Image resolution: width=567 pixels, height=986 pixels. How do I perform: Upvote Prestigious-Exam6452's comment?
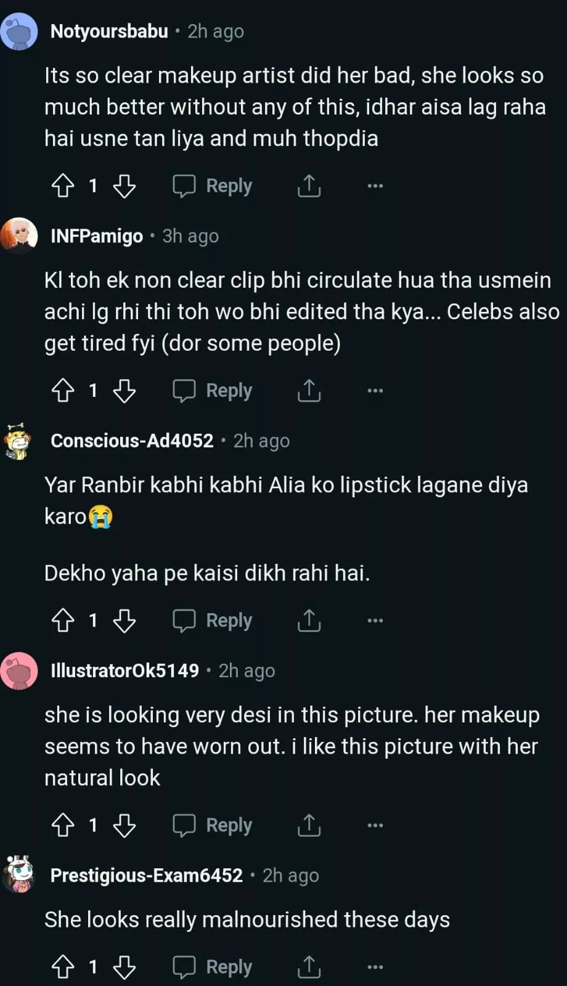point(62,966)
